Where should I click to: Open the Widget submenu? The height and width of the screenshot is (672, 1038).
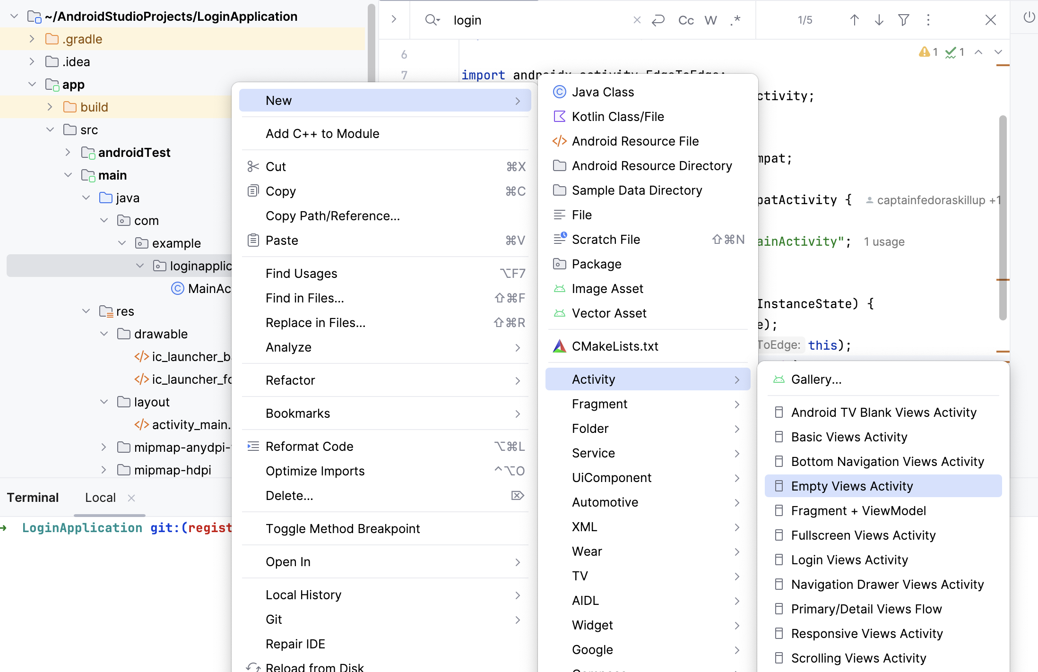click(648, 625)
